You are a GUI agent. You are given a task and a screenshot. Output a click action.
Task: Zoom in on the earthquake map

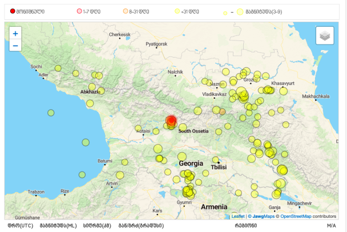pos(15,34)
